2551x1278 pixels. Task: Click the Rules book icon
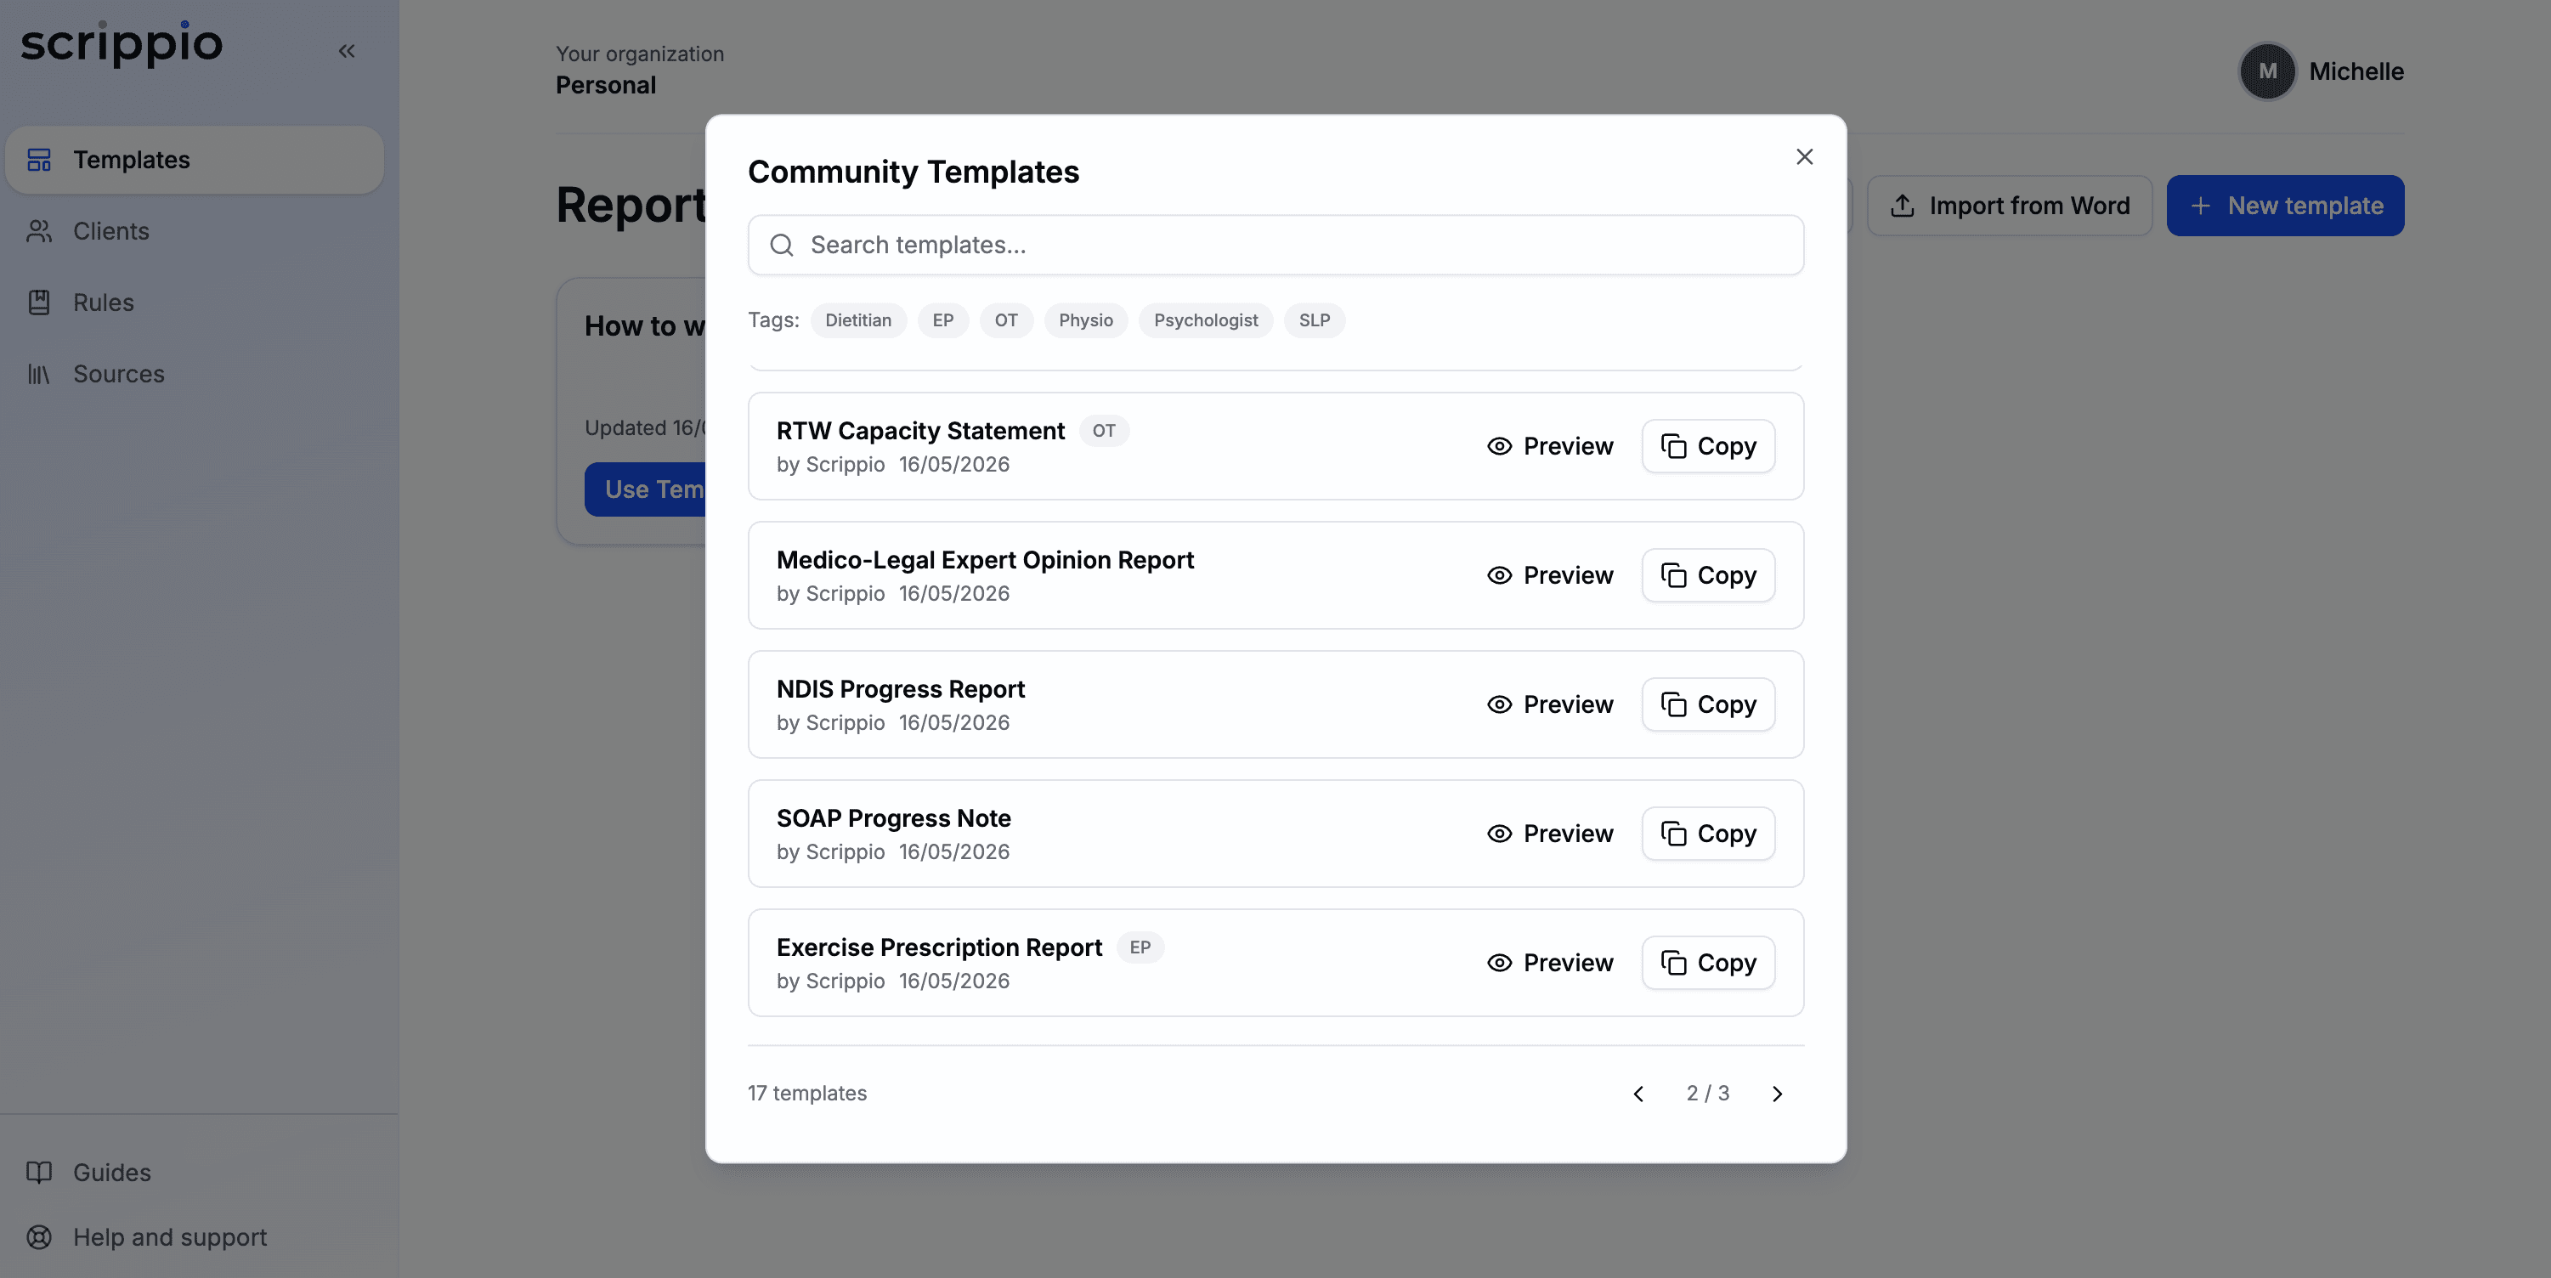pyautogui.click(x=40, y=302)
